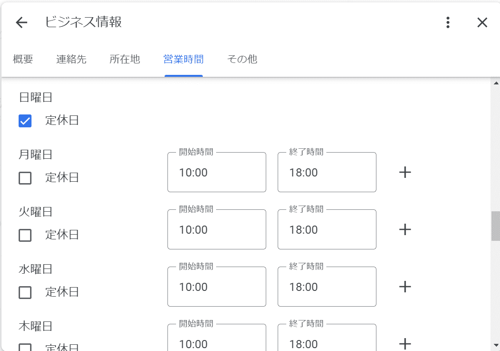This screenshot has height=351, width=500.
Task: Click the scrollbar up arrow
Action: (x=496, y=83)
